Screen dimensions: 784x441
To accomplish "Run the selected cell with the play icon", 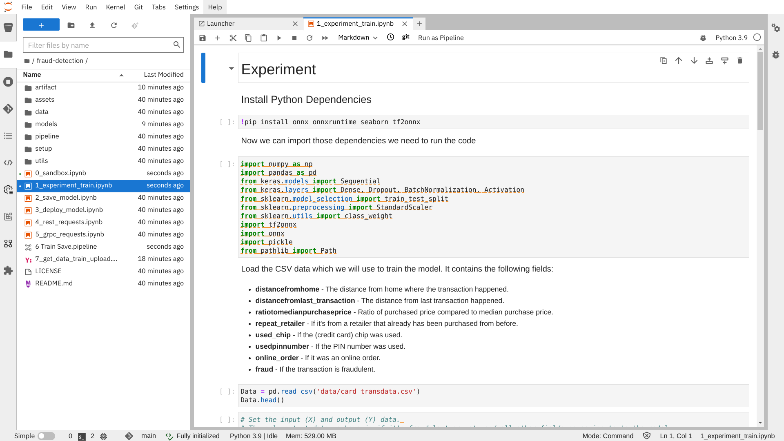I will [x=279, y=38].
